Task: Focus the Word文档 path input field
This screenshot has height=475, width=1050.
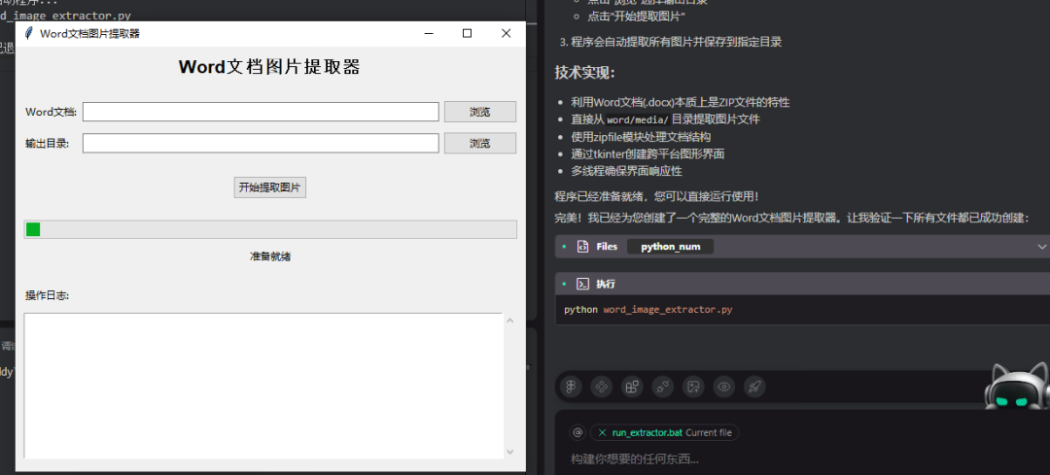Action: tap(261, 112)
